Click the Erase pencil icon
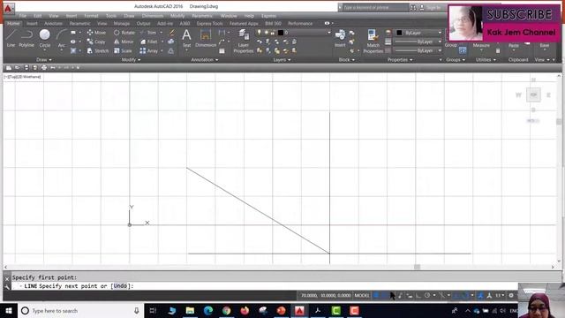 coord(172,33)
